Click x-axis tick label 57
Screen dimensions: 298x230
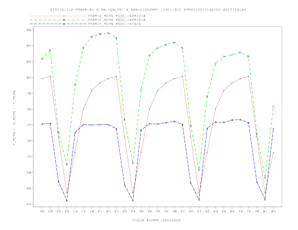click(199, 211)
